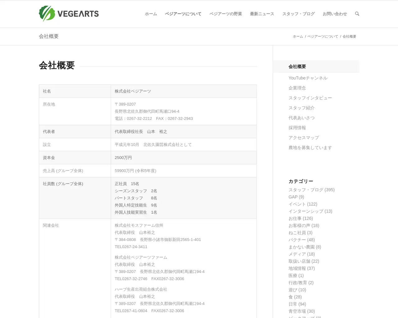This screenshot has width=398, height=318.
Task: Select 企業理念 in the sidebar
Action: pyautogui.click(x=297, y=88)
